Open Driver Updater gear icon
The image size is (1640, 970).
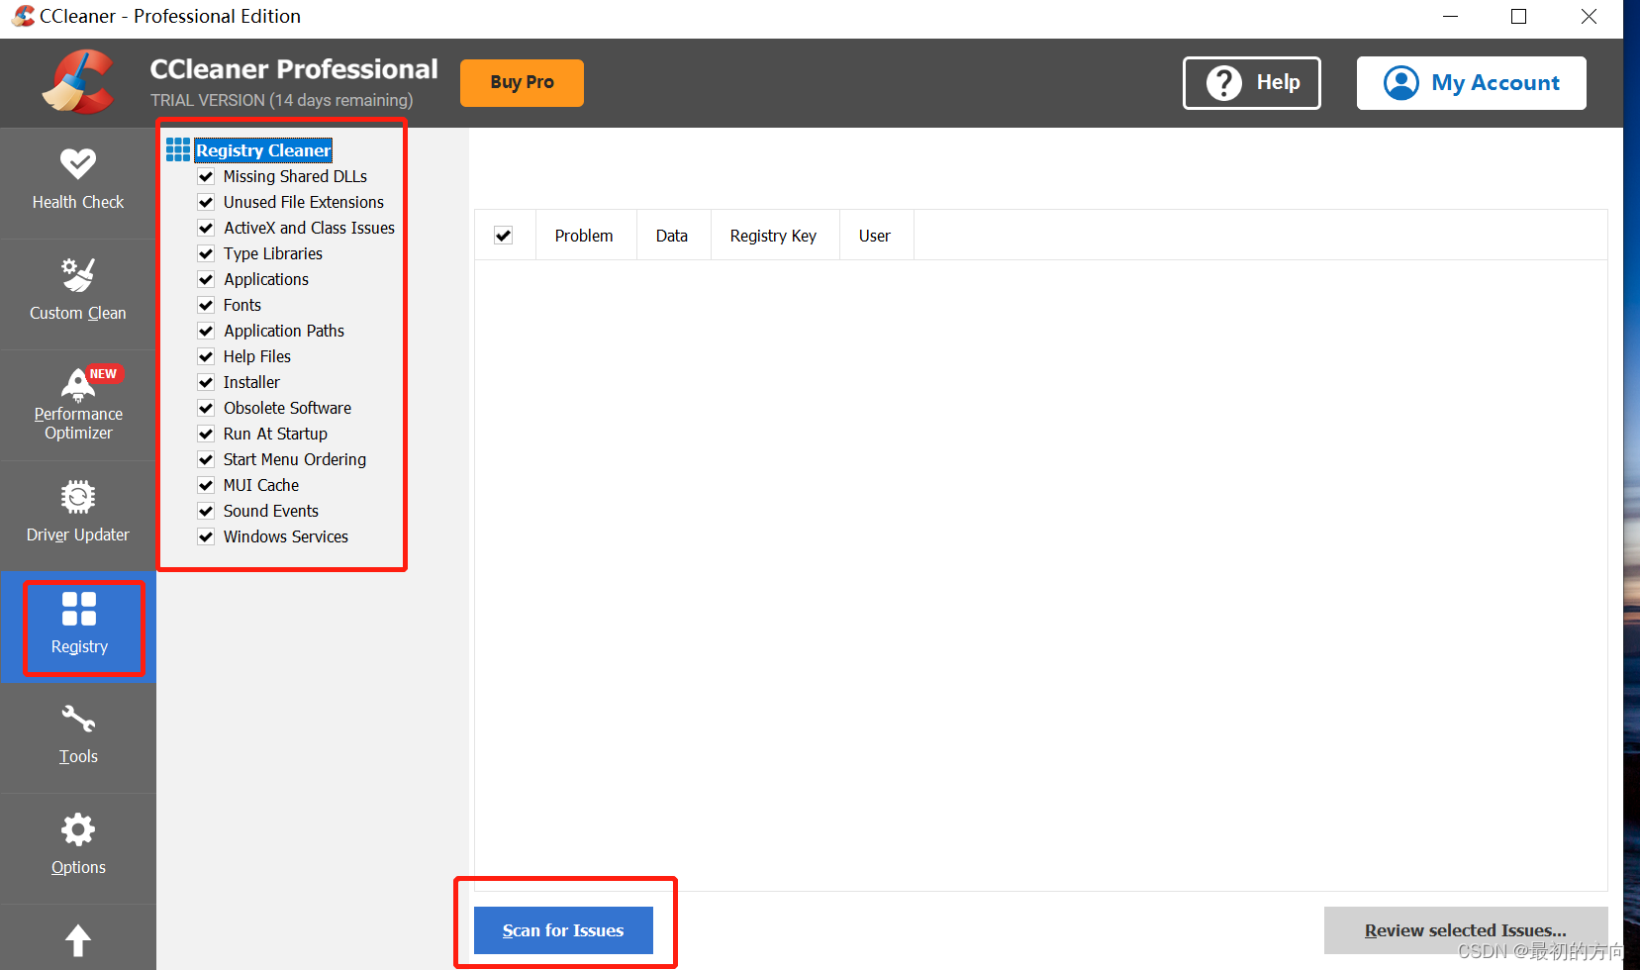[78, 497]
